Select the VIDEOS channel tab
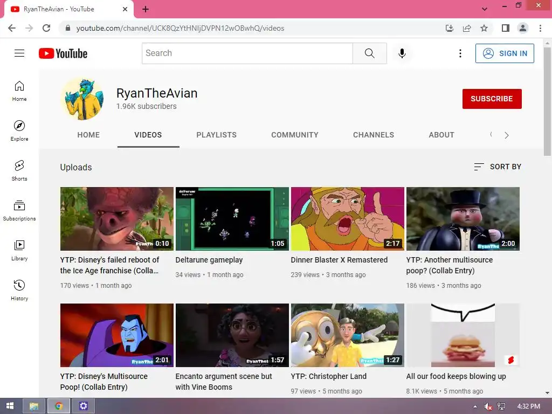Image resolution: width=552 pixels, height=414 pixels. coord(148,135)
